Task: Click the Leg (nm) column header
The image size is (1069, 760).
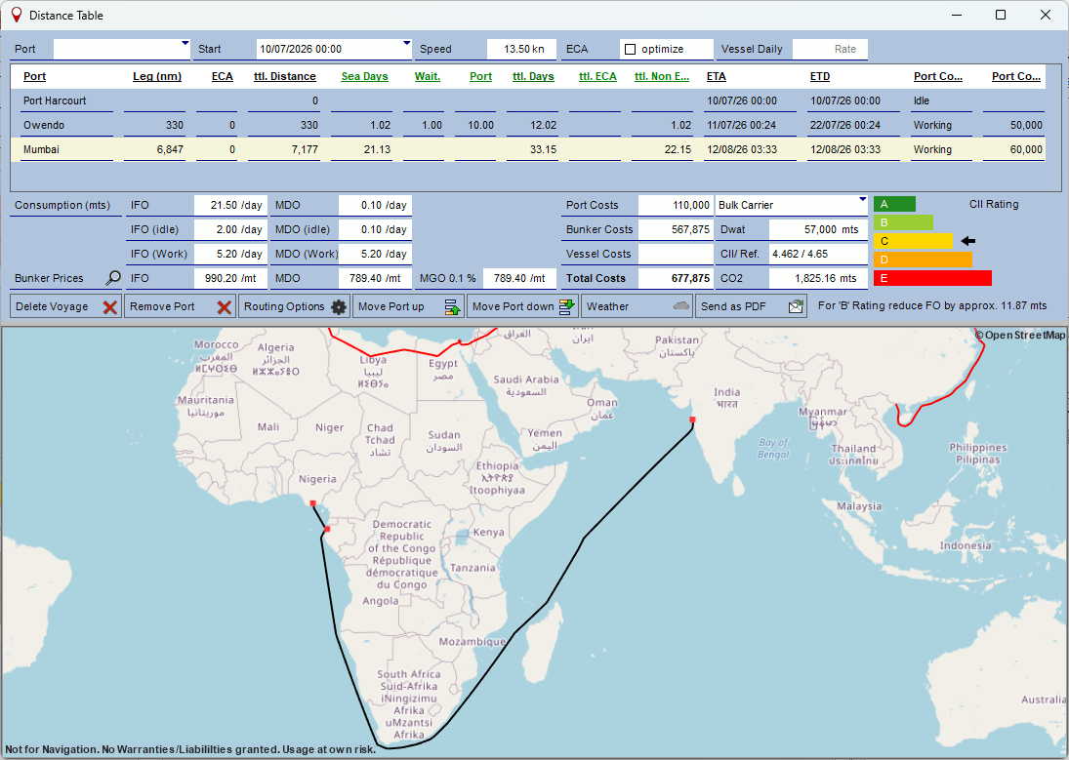Action: (157, 76)
